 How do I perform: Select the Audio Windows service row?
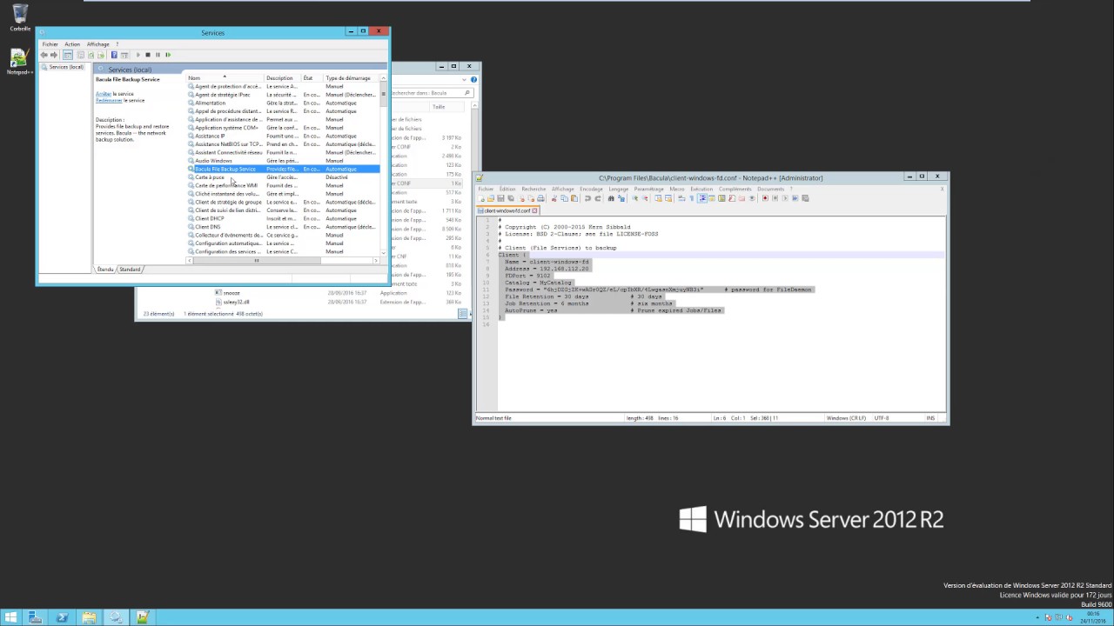tap(284, 161)
